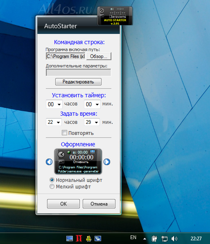This screenshot has width=210, height=244.
Task: Click the AUTO STARTER v.2.01 gadget label
Action: [115, 22]
